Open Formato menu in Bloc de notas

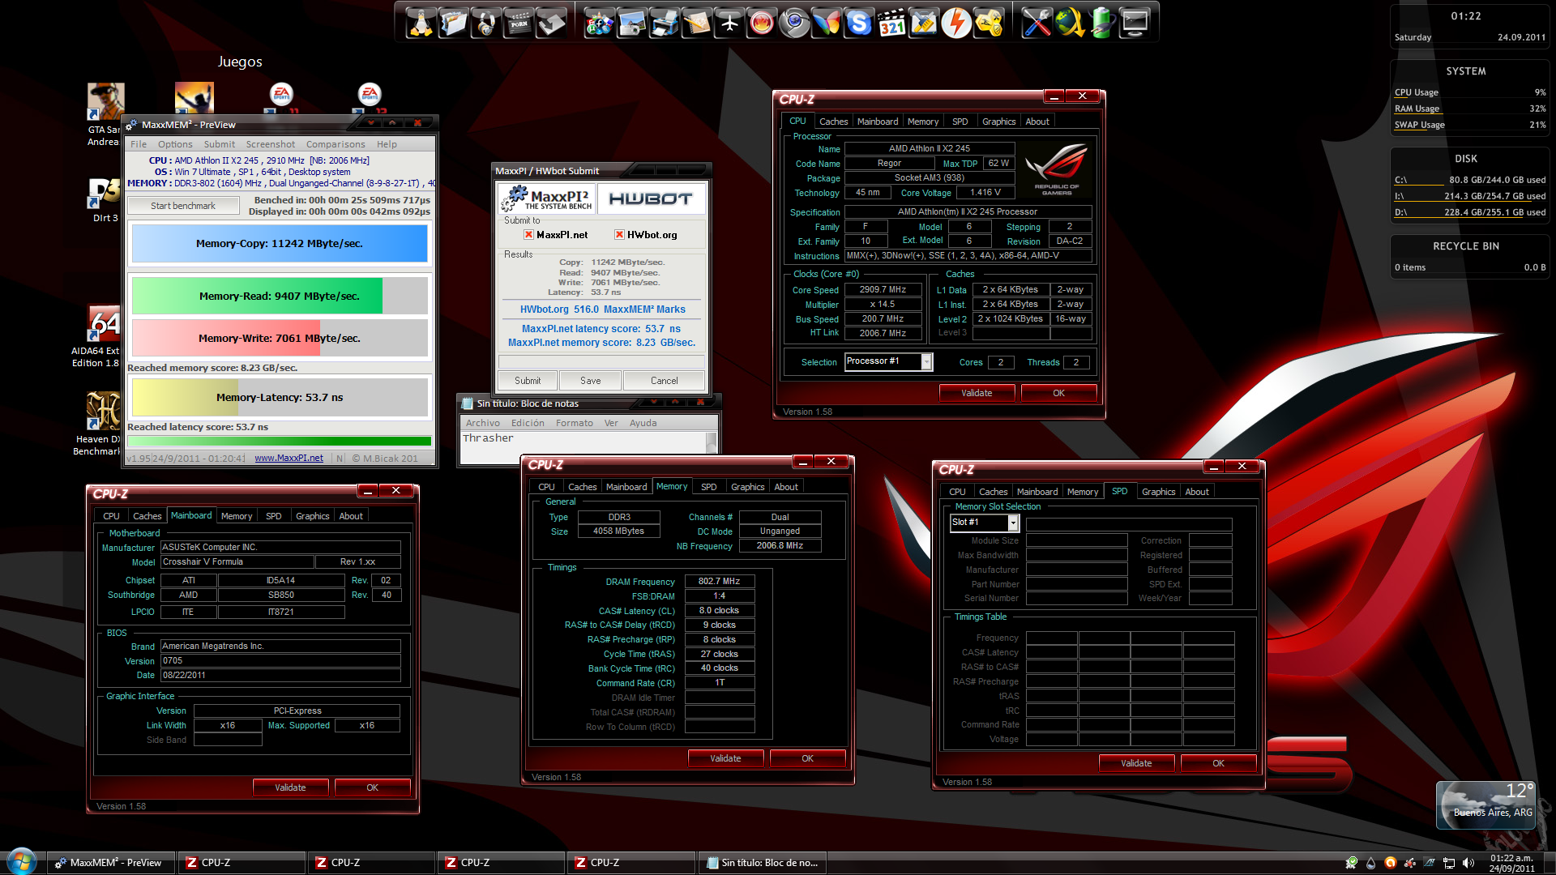(575, 423)
